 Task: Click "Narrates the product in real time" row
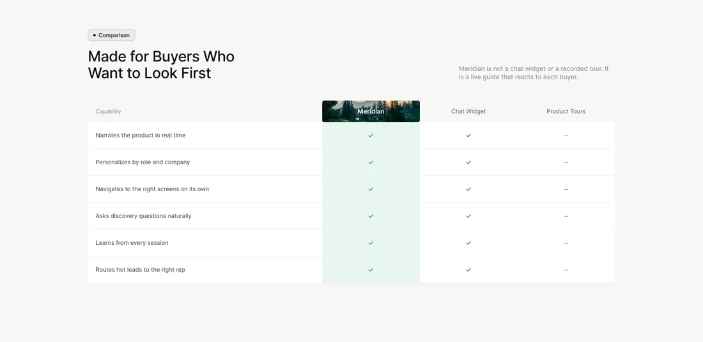351,136
